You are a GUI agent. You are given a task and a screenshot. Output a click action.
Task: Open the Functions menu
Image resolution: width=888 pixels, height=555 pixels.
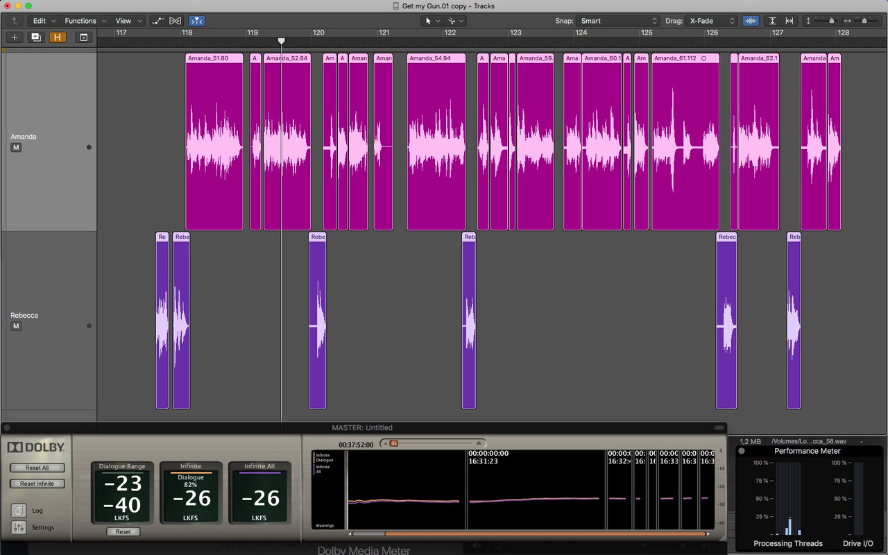pos(85,21)
